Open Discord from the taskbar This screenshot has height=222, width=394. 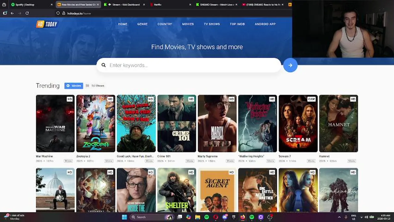225,217
